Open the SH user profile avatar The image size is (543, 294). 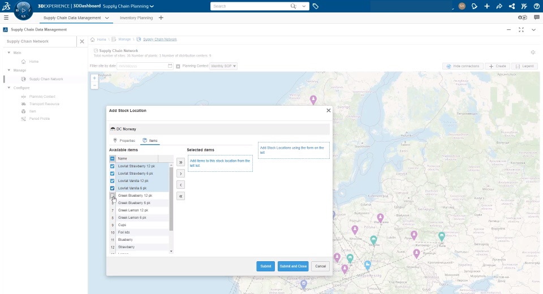[462, 6]
